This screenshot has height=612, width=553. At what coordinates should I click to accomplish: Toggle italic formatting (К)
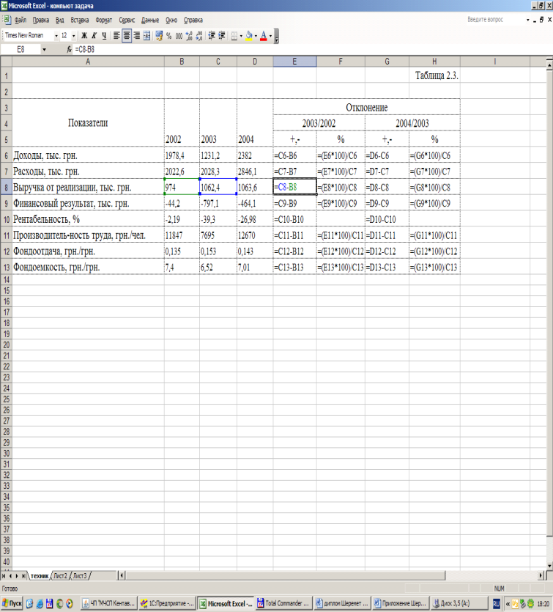click(x=94, y=36)
